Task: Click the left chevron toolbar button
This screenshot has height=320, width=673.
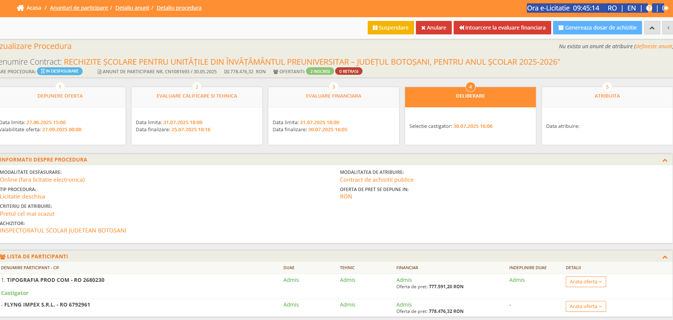Action: (x=668, y=28)
